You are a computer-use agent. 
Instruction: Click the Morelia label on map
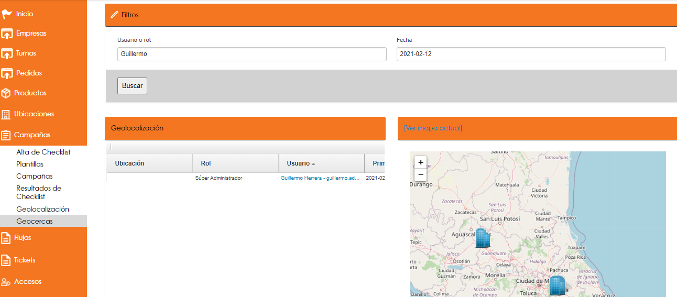[496, 275]
